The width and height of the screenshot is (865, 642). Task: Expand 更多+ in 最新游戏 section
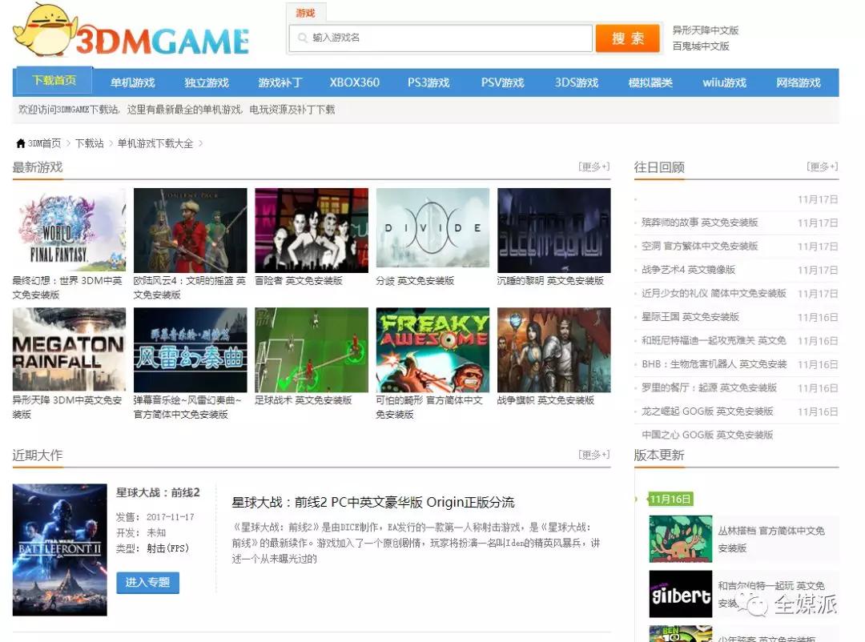tap(594, 167)
